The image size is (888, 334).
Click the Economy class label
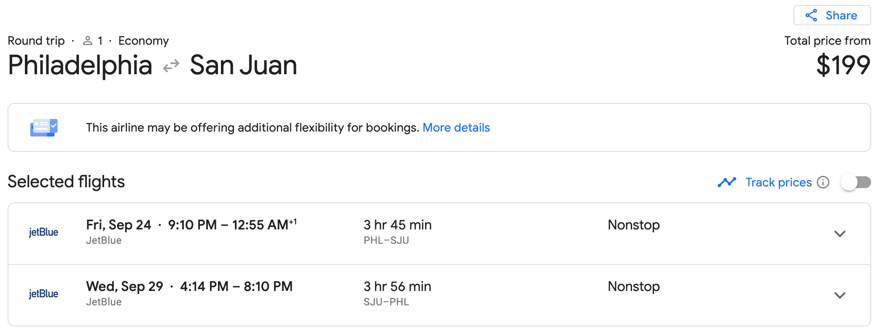143,41
